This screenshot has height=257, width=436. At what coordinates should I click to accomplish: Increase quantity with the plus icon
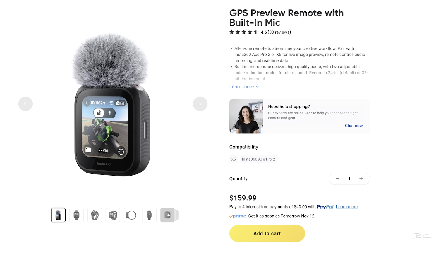point(361,179)
